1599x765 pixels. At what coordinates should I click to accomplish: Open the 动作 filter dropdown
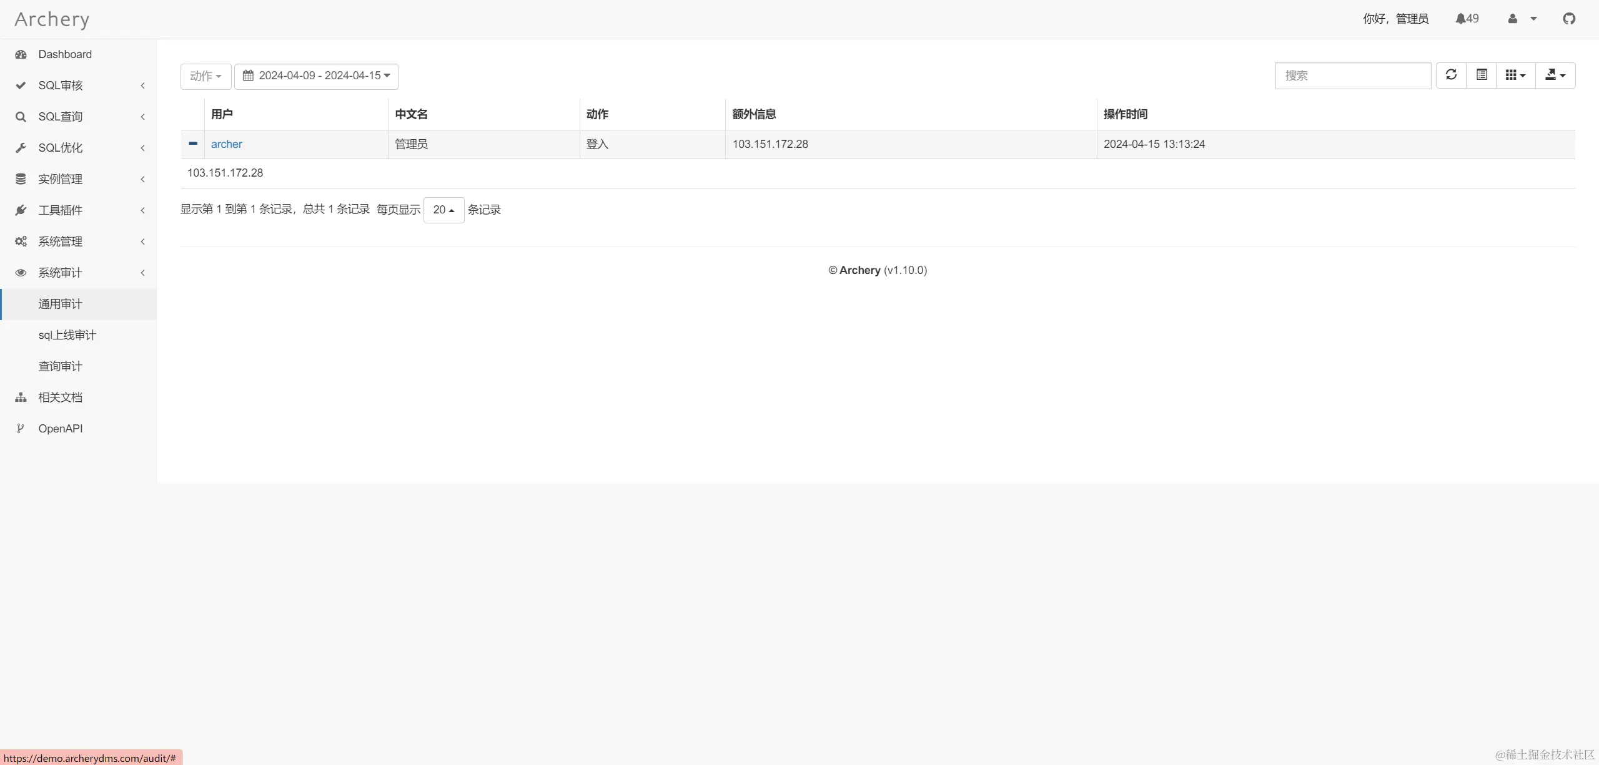(x=205, y=76)
